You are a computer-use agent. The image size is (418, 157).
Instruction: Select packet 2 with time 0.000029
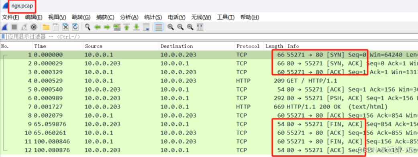pos(209,63)
